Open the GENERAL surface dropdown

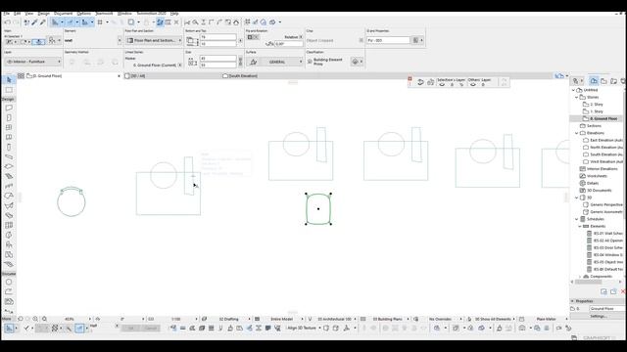(x=281, y=62)
